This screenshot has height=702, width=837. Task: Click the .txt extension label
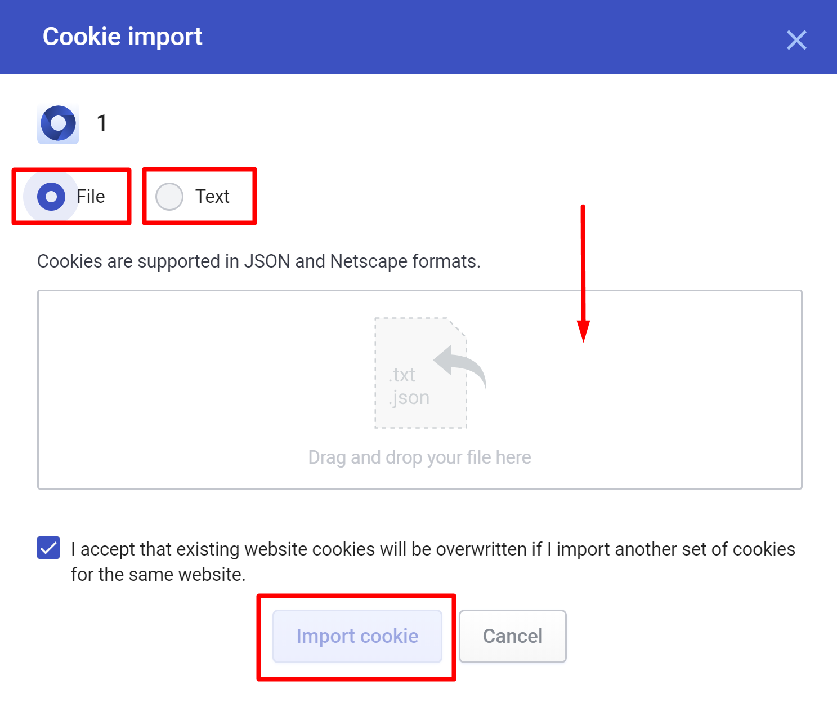tap(402, 375)
